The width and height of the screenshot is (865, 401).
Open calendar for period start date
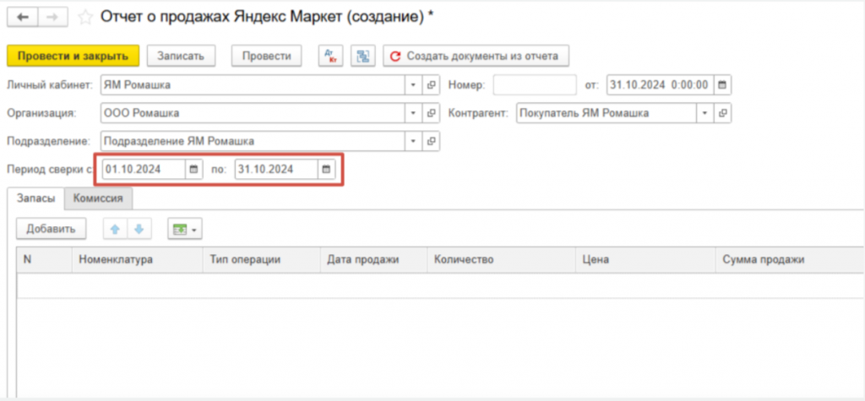(x=194, y=170)
